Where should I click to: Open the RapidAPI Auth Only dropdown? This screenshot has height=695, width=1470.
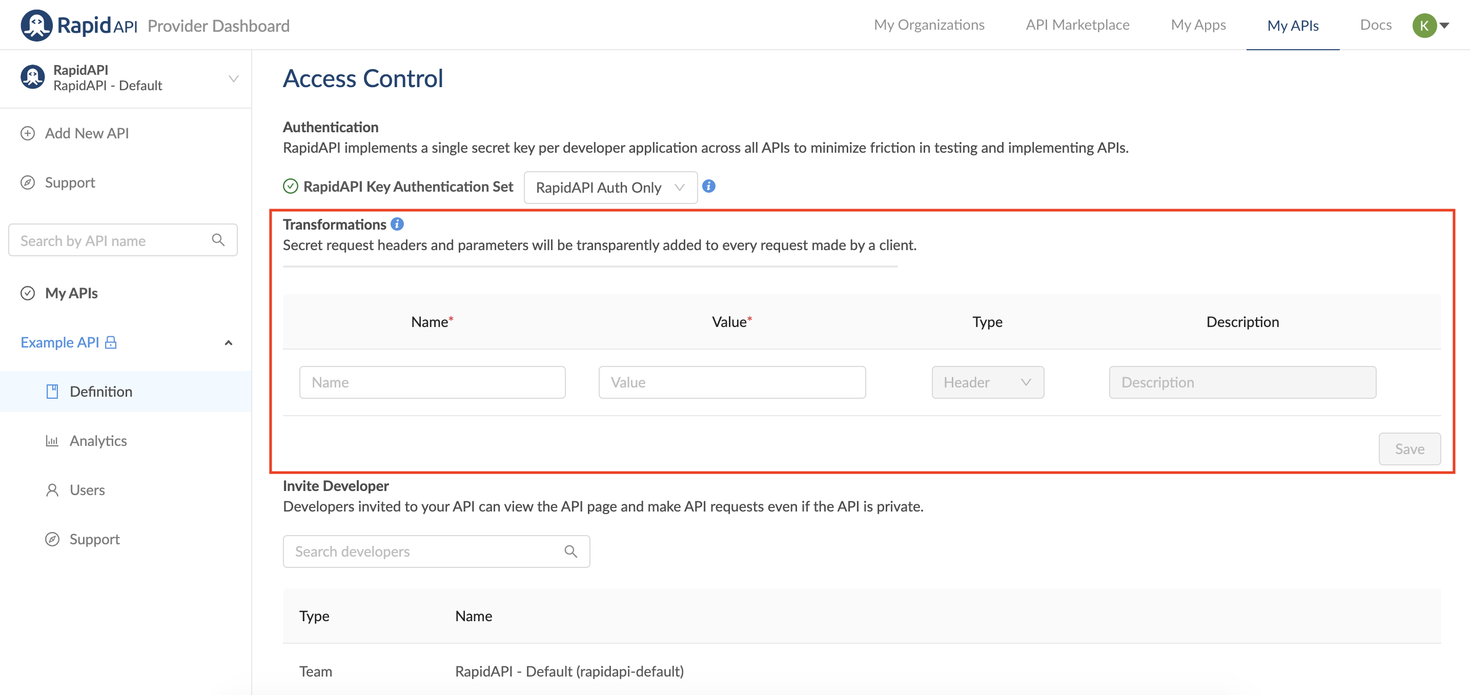click(610, 187)
